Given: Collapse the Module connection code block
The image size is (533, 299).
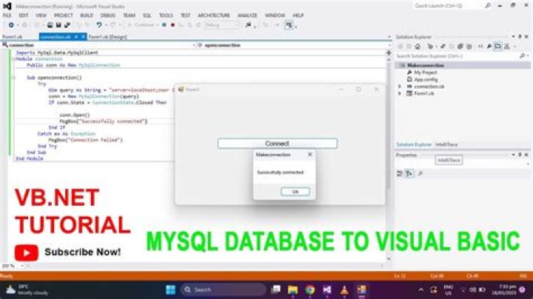Looking at the screenshot, I should [14, 59].
